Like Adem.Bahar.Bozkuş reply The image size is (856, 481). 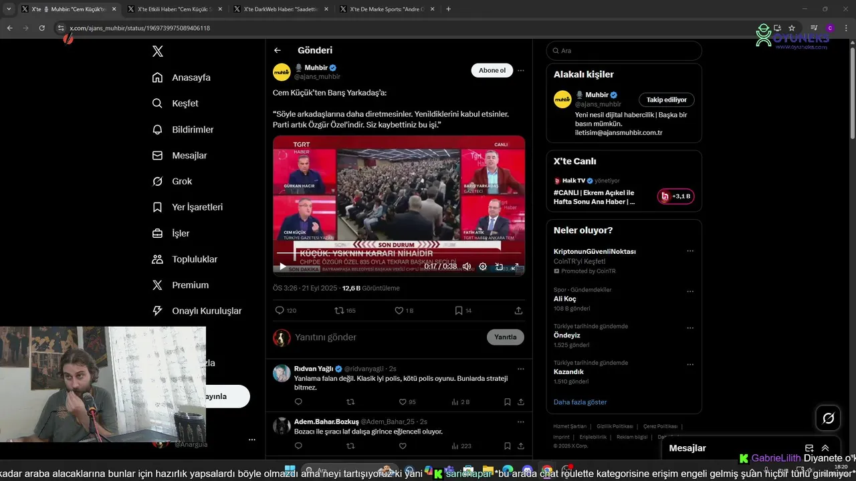pos(403,446)
